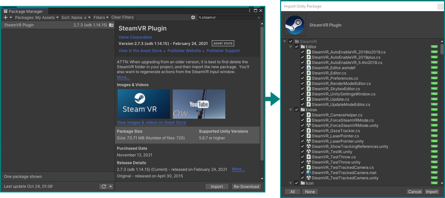Screen dimensions: 445x198
Task: Click the SteamVR_Update.cs script icon
Action: (x=309, y=99)
